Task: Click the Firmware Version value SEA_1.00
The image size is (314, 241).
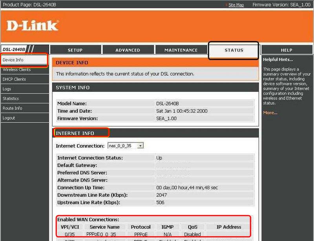Action: coord(166,119)
